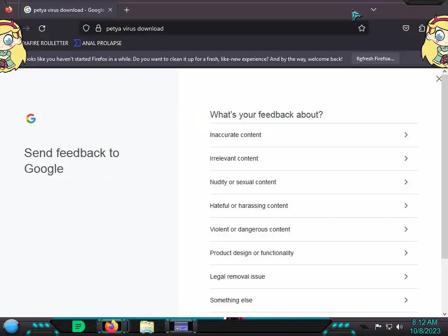Open the tracking protection shield icon
The image size is (448, 336).
pos(86,28)
